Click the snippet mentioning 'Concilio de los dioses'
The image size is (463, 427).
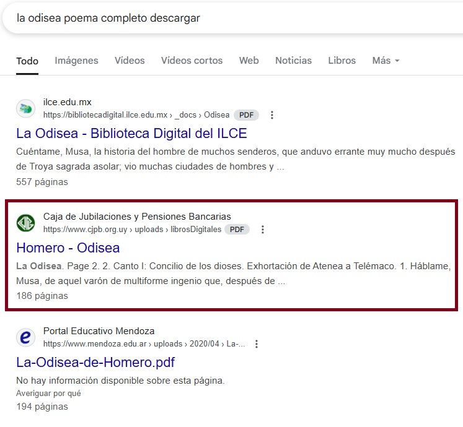[x=233, y=274]
